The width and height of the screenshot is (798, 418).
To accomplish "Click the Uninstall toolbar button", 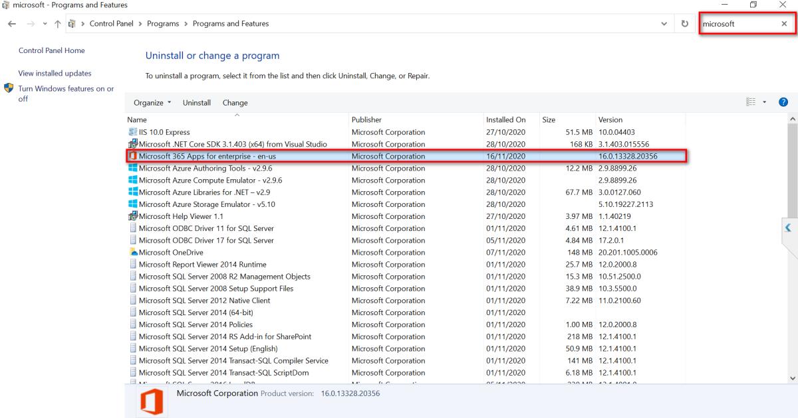I will pyautogui.click(x=197, y=103).
